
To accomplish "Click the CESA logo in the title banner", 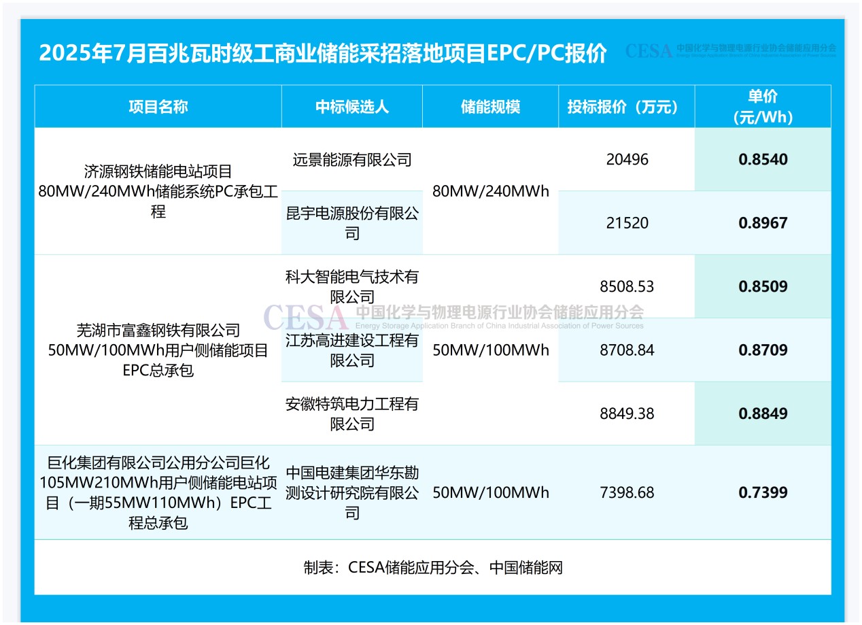I will pyautogui.click(x=730, y=50).
